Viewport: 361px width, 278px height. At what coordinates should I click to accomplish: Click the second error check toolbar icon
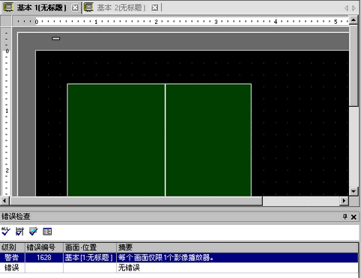[x=19, y=232]
